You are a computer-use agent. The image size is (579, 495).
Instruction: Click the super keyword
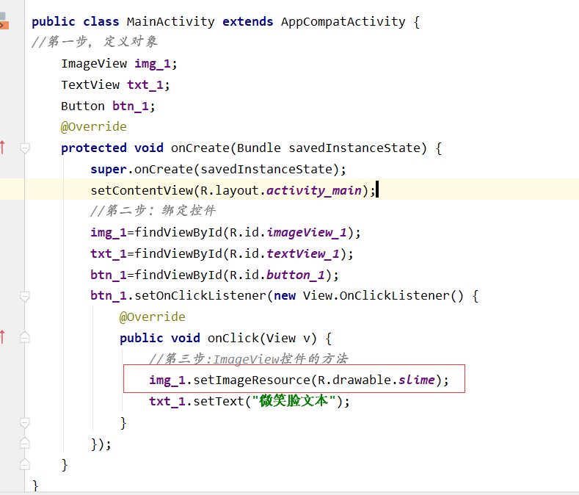click(x=109, y=169)
